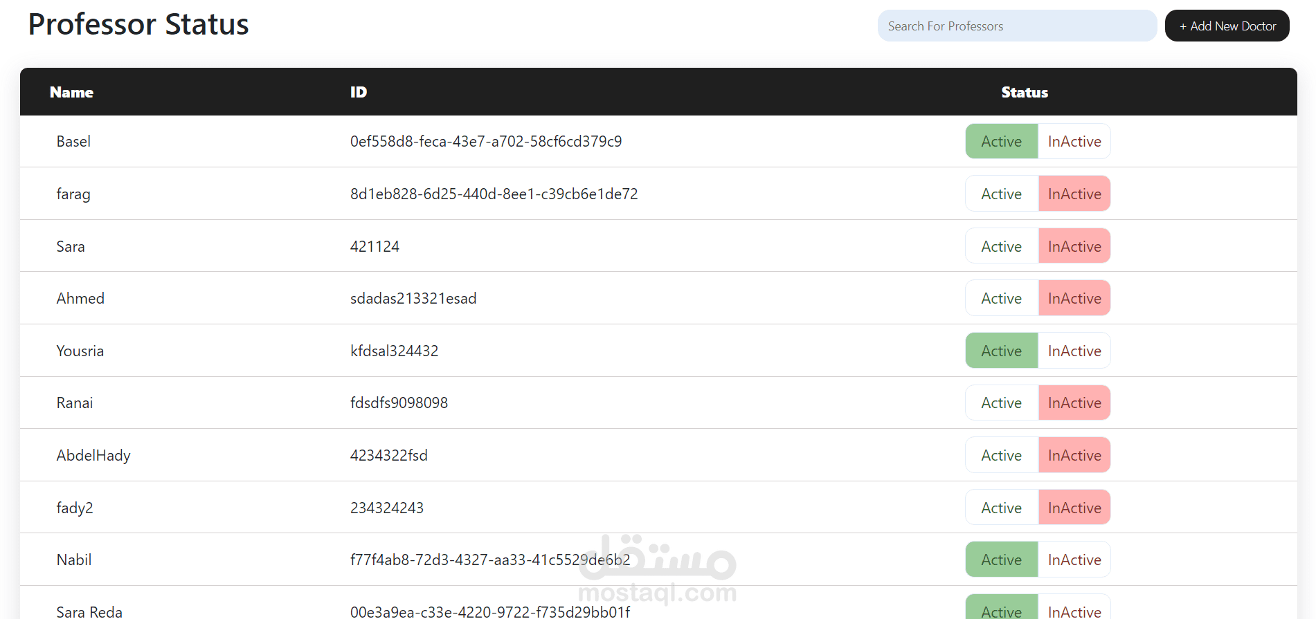Screen dimensions: 1316x619
Task: Set Basel's status to InActive
Action: click(1074, 141)
